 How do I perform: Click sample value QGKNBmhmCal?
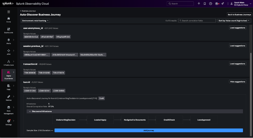31,37
